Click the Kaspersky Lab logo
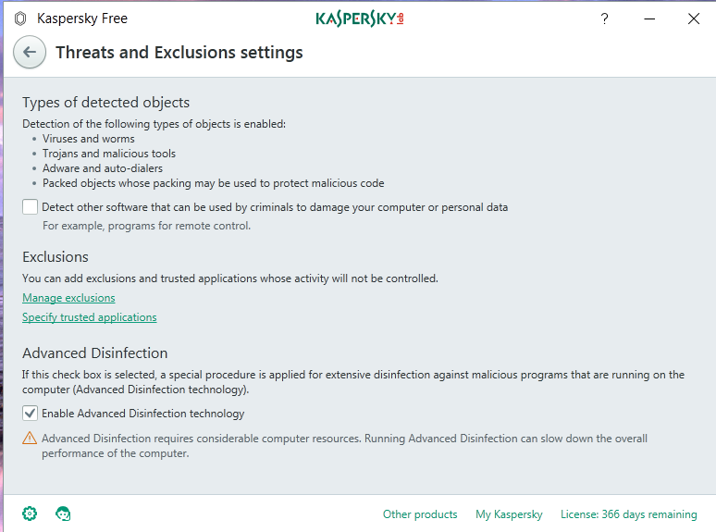This screenshot has width=716, height=532. [360, 19]
